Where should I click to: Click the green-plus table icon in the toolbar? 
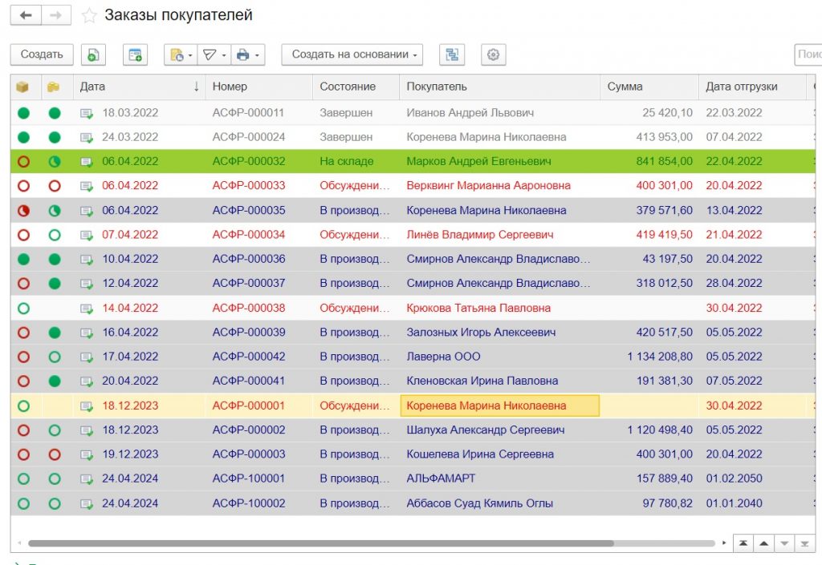click(136, 54)
